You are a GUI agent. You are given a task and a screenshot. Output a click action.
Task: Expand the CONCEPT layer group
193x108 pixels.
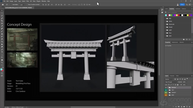coord(168,93)
